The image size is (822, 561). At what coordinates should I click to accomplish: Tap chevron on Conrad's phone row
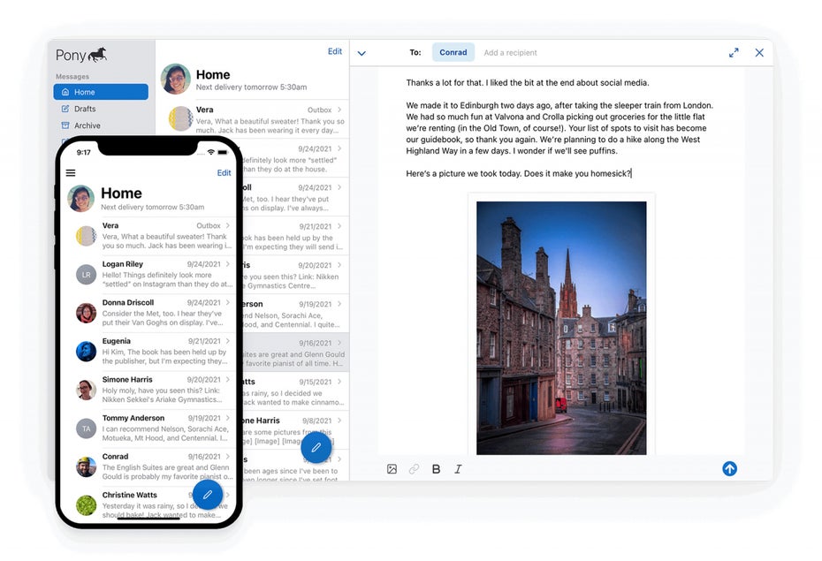(x=227, y=456)
